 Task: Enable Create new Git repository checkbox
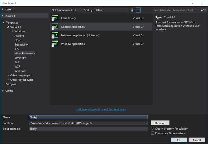(153, 133)
